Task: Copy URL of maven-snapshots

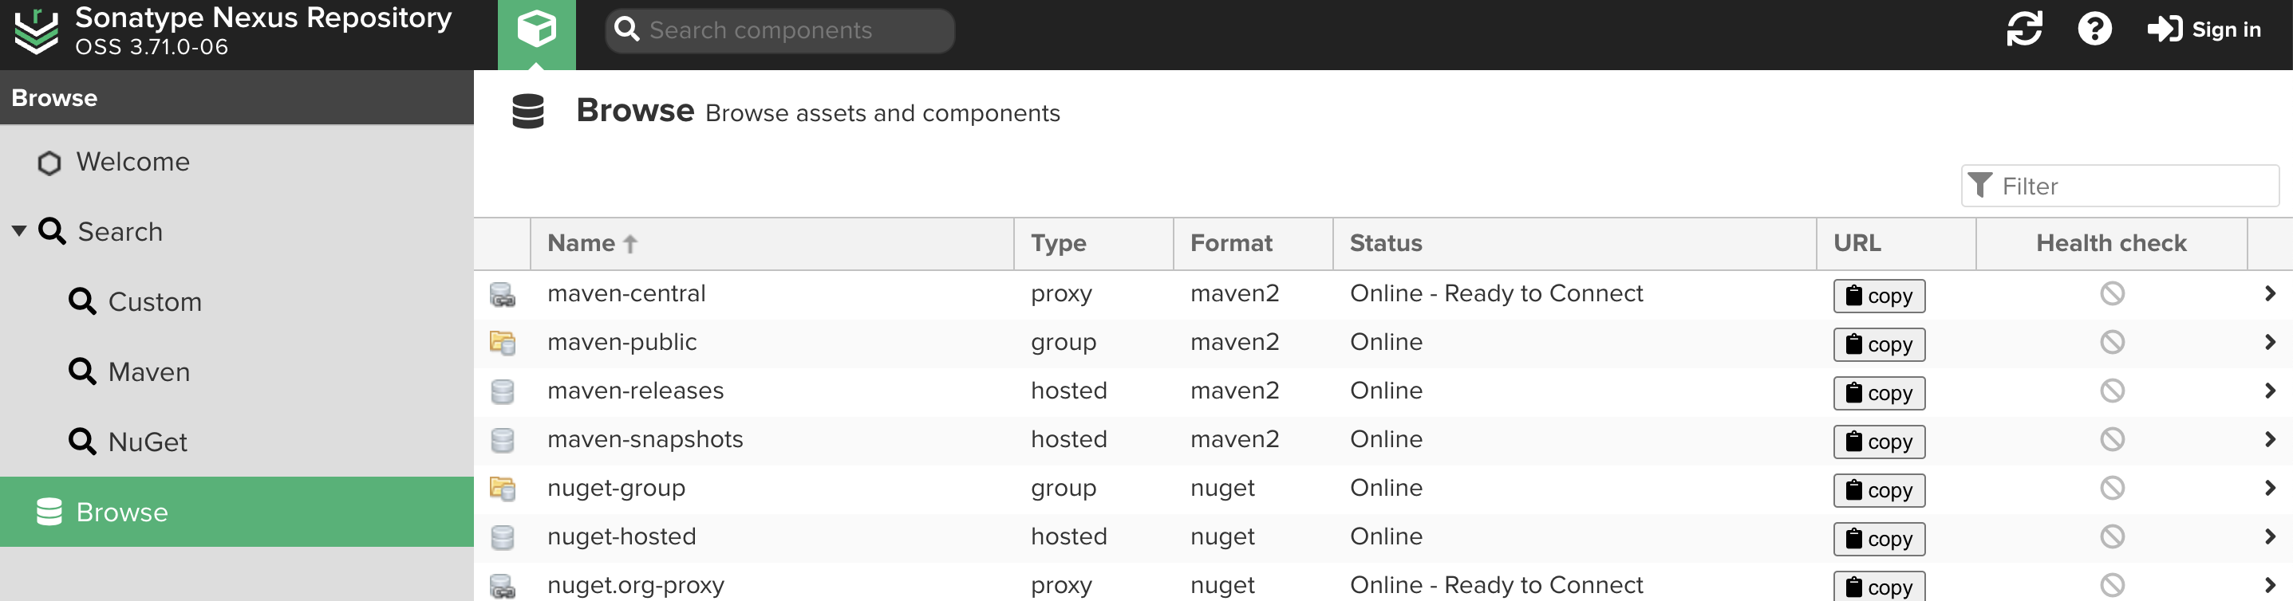Action: (1878, 442)
